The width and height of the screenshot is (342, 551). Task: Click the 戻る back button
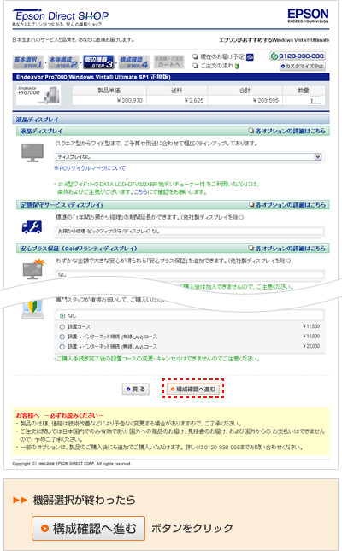tap(136, 389)
